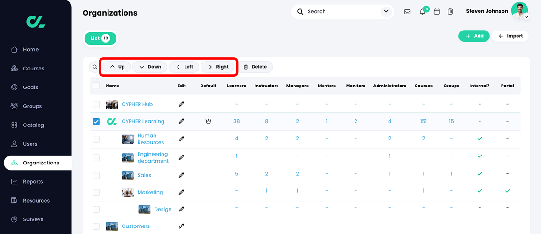Open Surveys in sidebar
The width and height of the screenshot is (541, 234).
coord(33,219)
